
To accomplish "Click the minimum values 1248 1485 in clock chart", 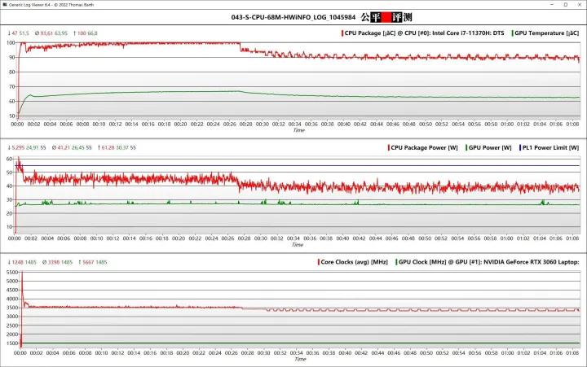I will (22, 262).
